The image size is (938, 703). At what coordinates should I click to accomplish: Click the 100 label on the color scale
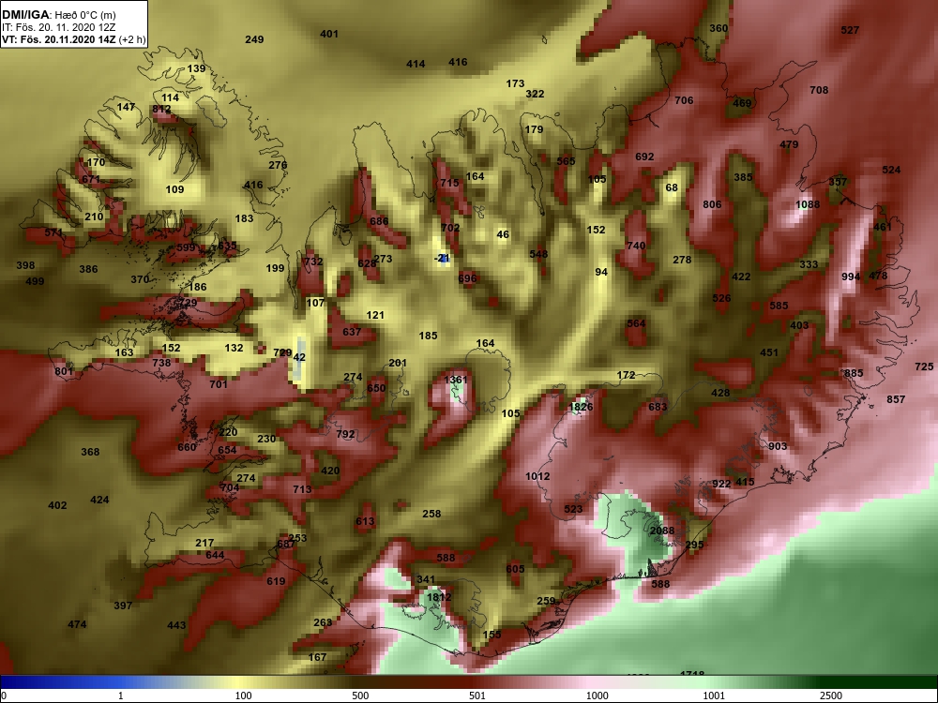(243, 696)
